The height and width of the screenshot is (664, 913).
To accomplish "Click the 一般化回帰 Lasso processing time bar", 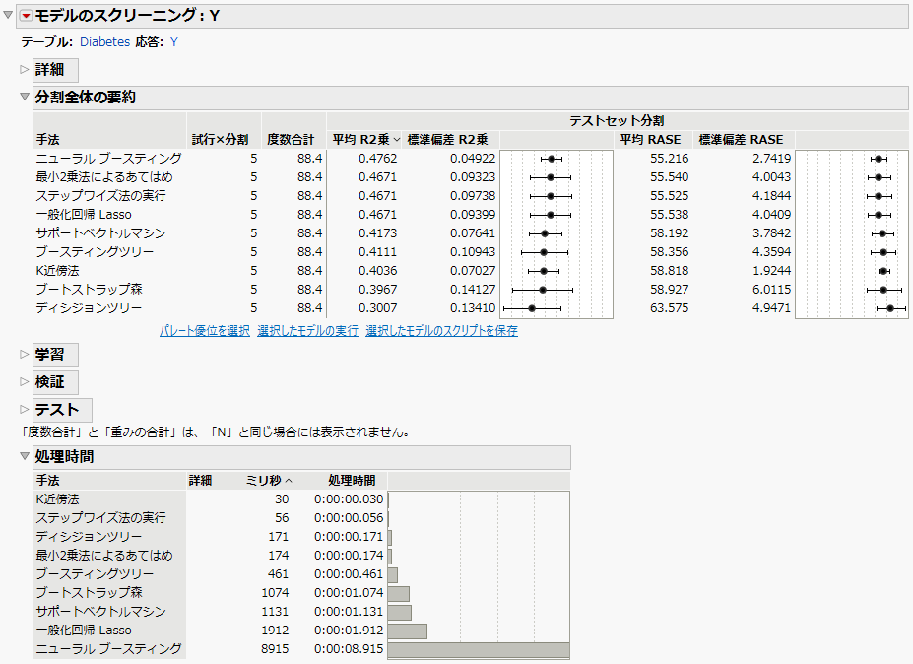I will [408, 631].
